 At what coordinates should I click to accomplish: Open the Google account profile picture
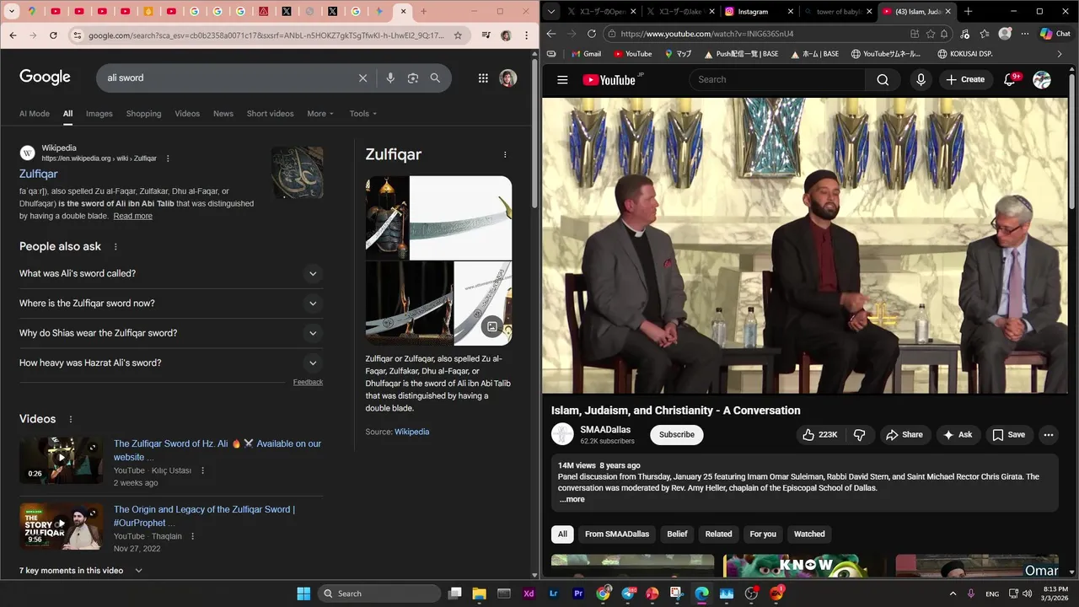tap(507, 78)
